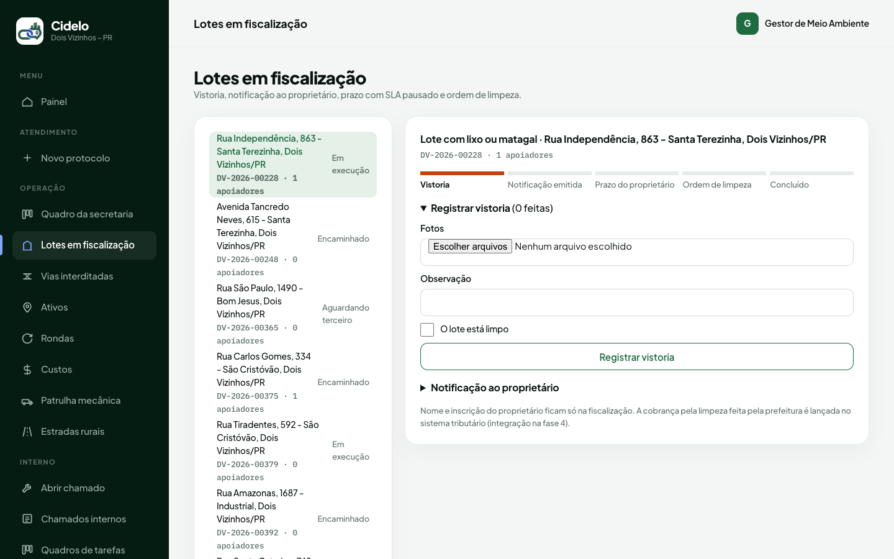Select lot Rua São Paulo, 1490
894x559 pixels.
pos(293,314)
